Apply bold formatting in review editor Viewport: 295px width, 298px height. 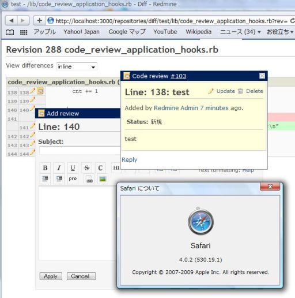(x=45, y=168)
